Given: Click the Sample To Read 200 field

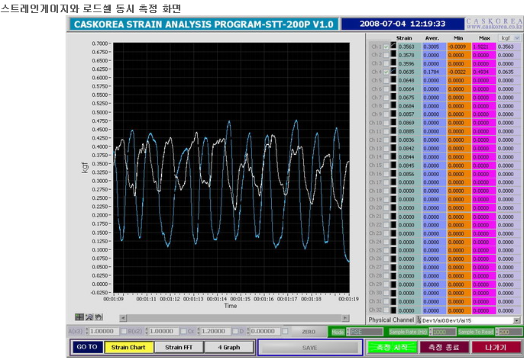Looking at the screenshot, I should [x=510, y=332].
